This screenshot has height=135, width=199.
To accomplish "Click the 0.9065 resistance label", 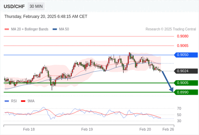I will click(183, 46).
